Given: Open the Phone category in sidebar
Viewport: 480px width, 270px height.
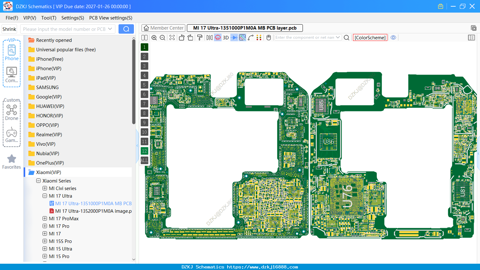Looking at the screenshot, I should point(12,53).
